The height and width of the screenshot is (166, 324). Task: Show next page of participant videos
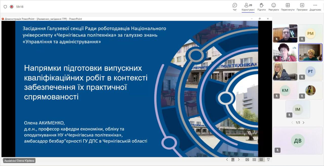pyautogui.click(x=303, y=123)
